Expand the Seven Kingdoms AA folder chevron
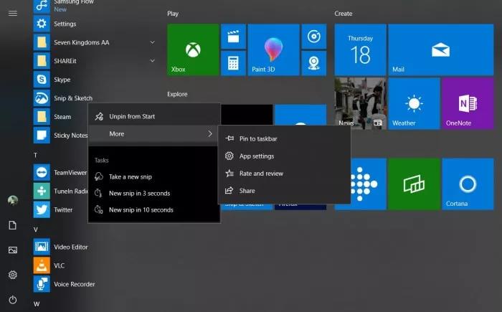502x312 pixels. 152,42
